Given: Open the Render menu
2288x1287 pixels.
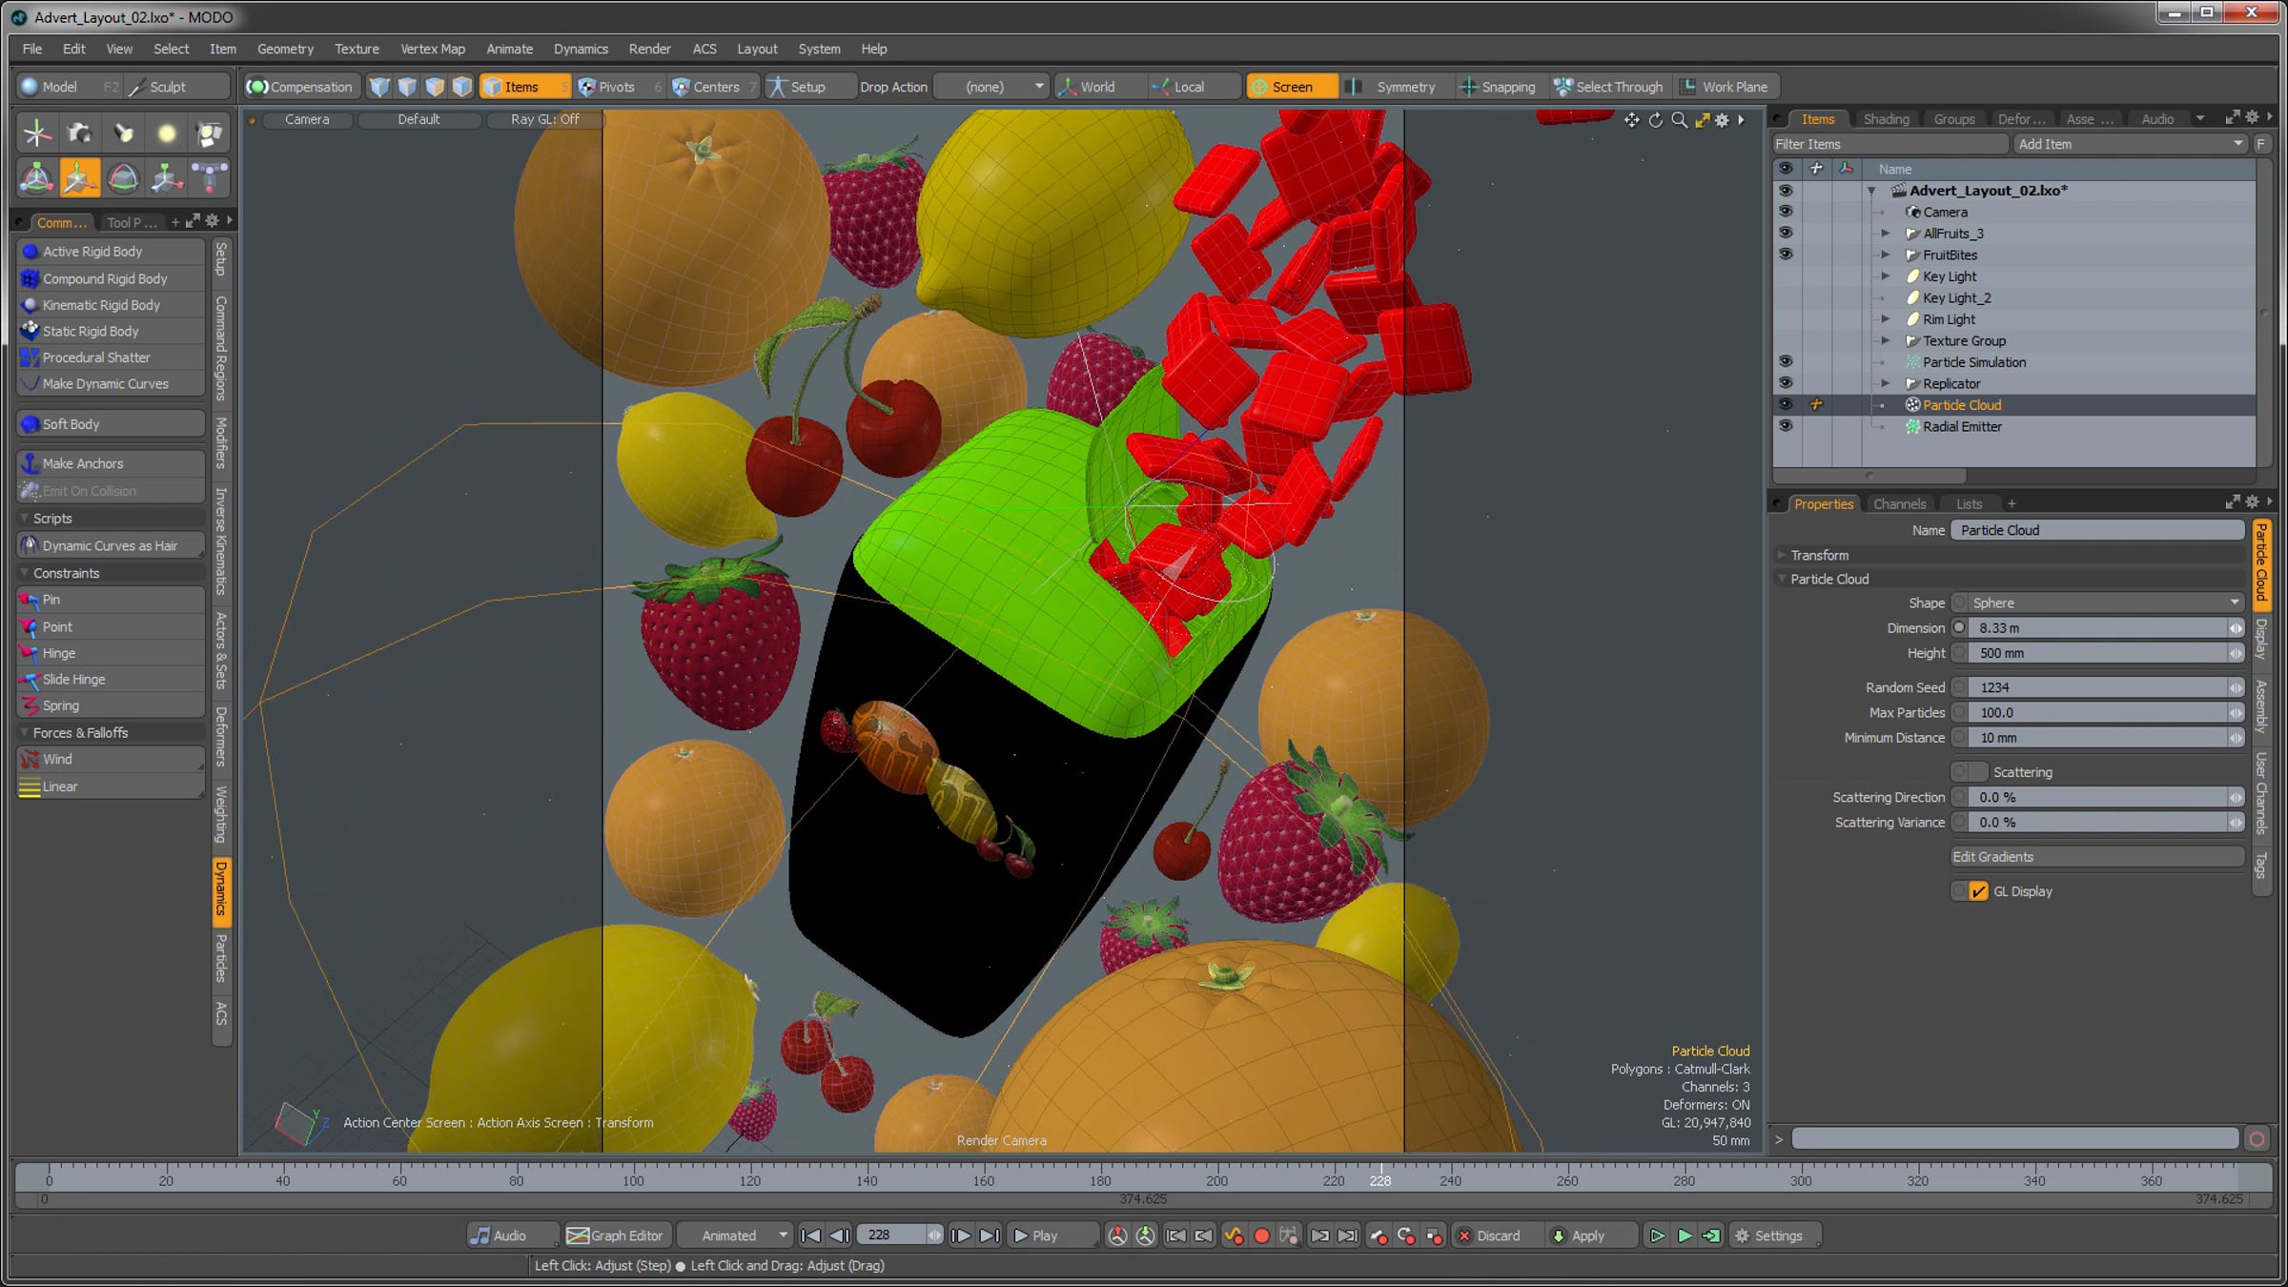Looking at the screenshot, I should click(649, 49).
